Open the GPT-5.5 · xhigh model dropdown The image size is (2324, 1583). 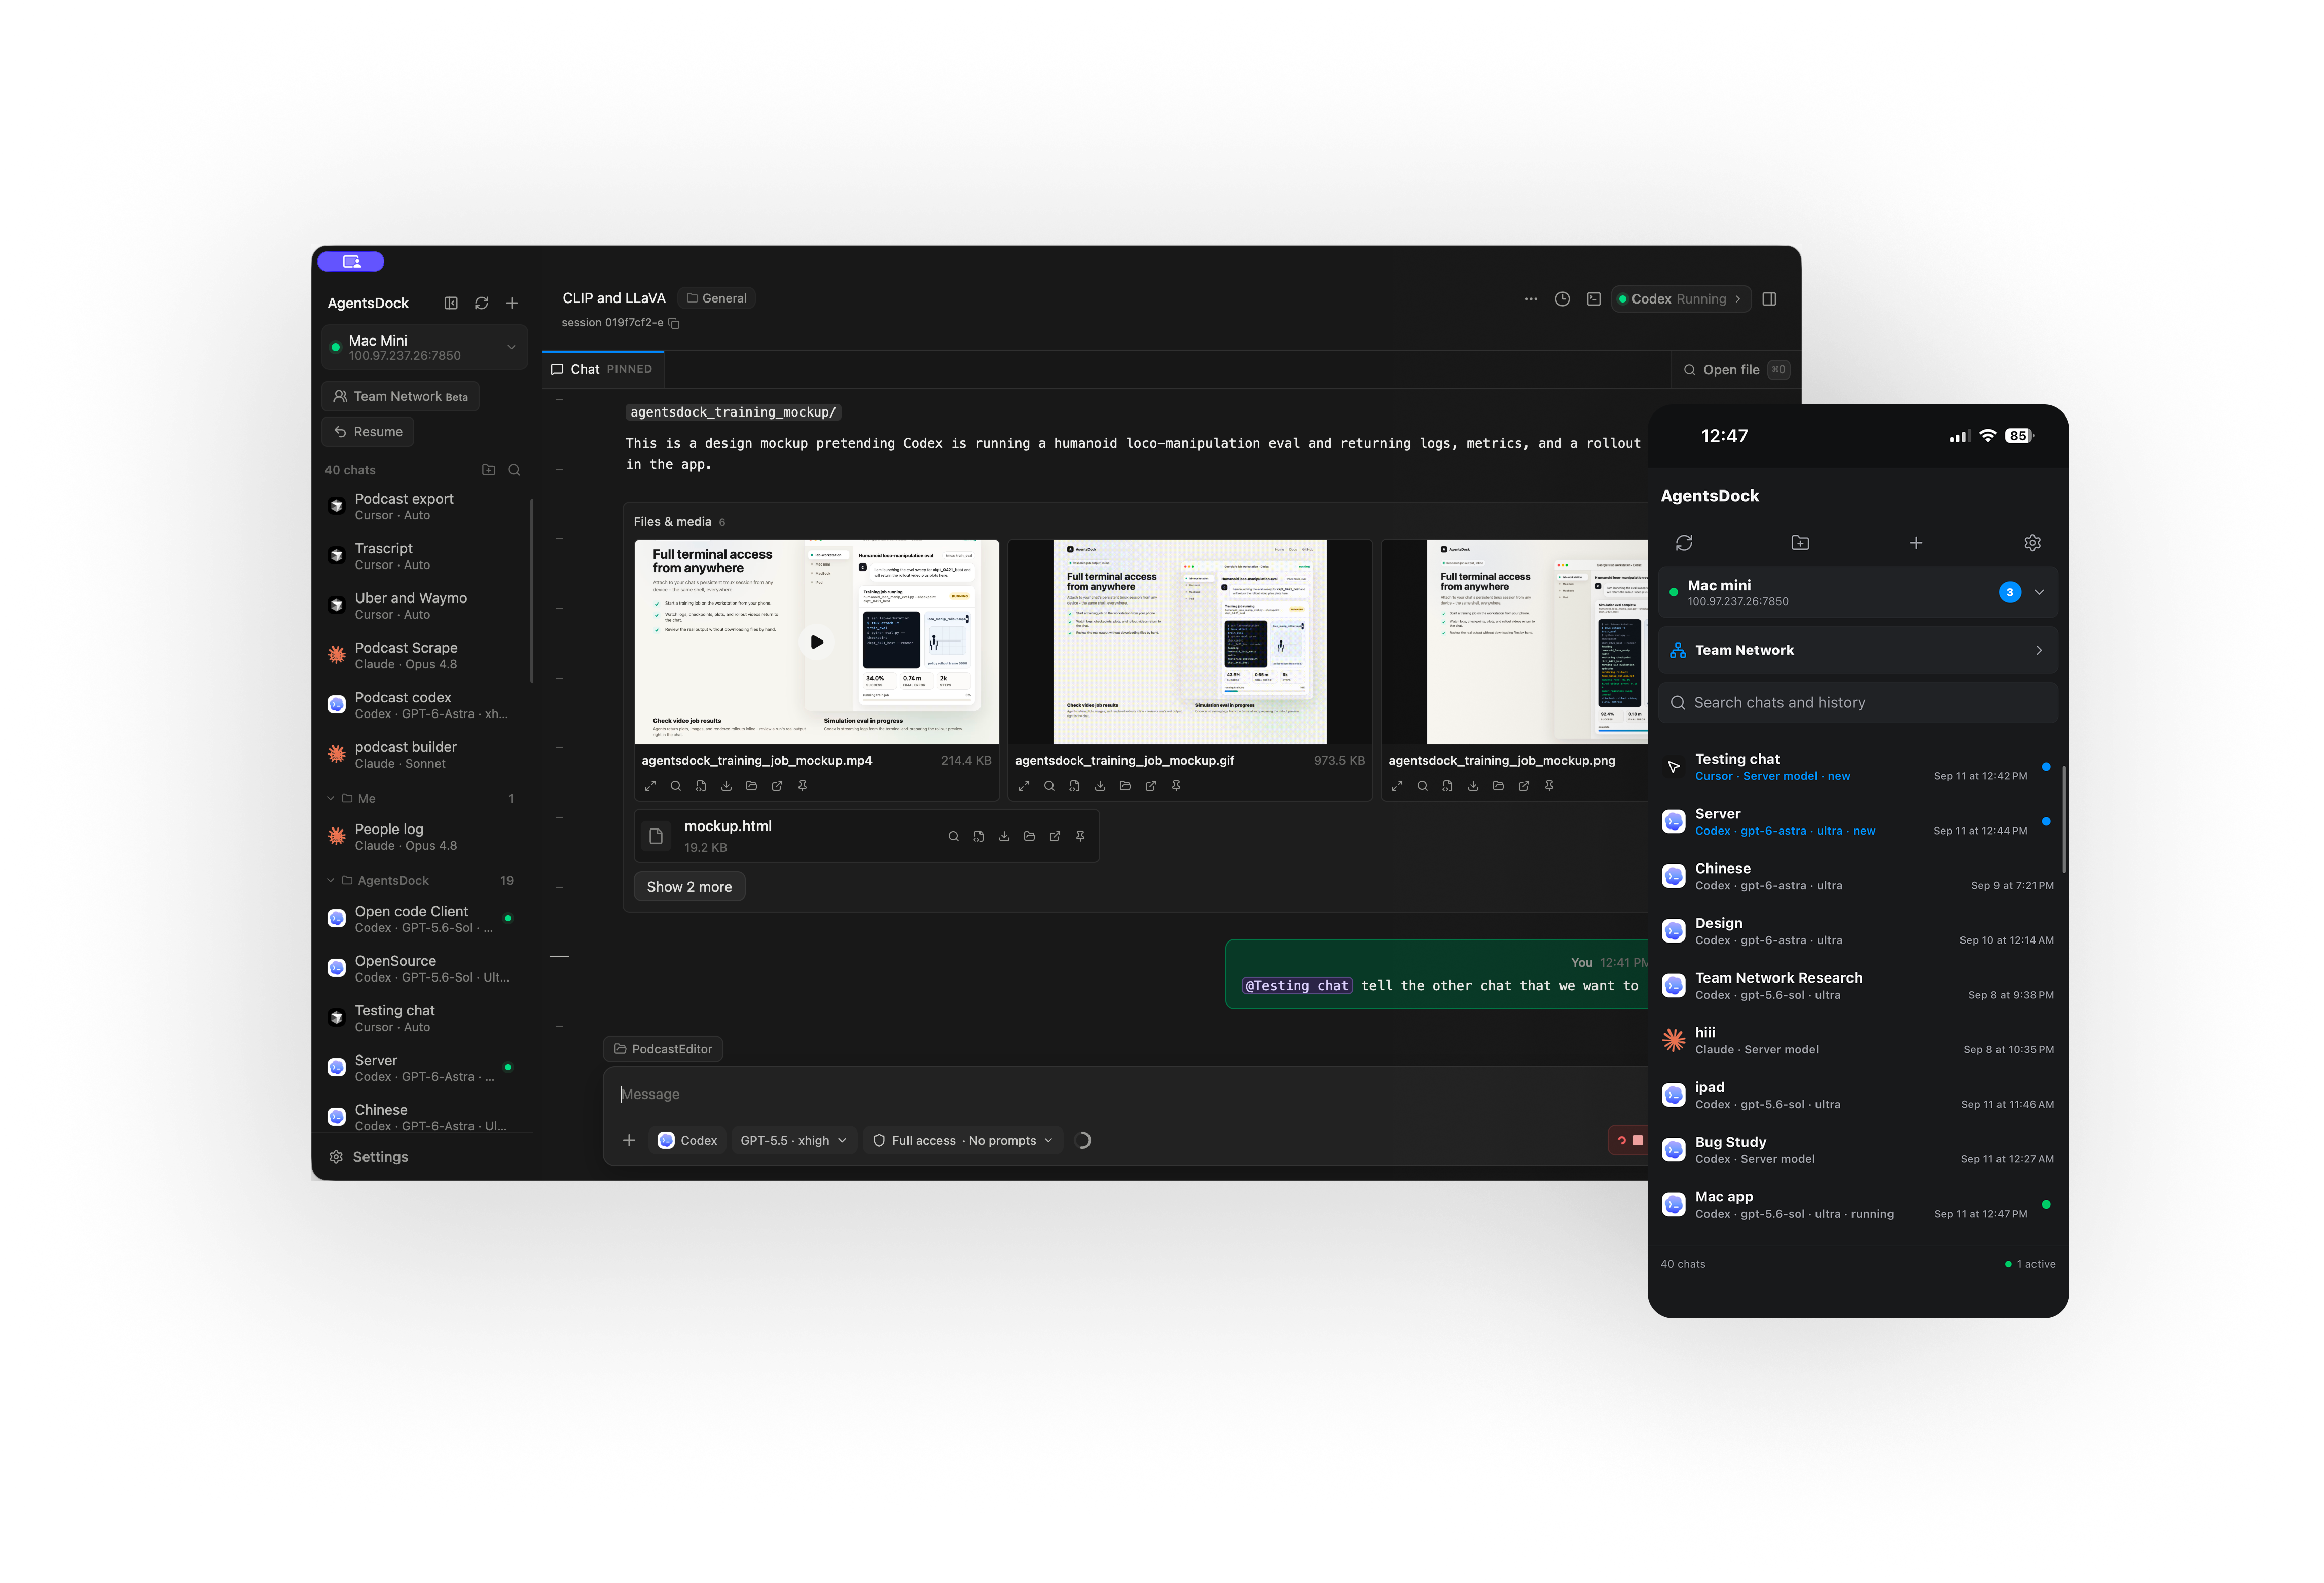pyautogui.click(x=794, y=1140)
